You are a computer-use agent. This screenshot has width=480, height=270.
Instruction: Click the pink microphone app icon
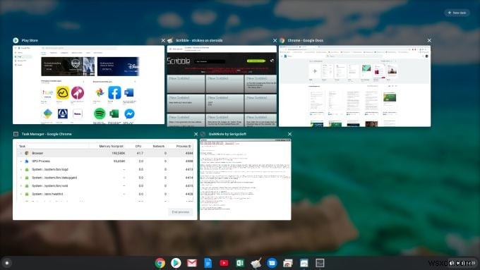pos(78,92)
